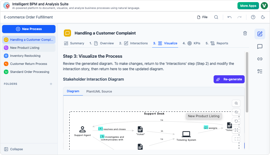This screenshot has width=270, height=155.
Task: Click the Re-generate button
Action: 229,79
